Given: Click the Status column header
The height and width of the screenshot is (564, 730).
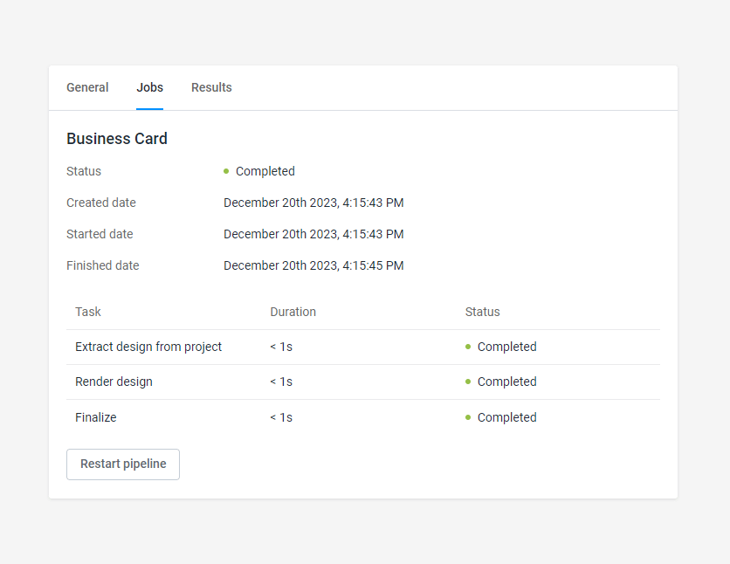Looking at the screenshot, I should pyautogui.click(x=482, y=312).
